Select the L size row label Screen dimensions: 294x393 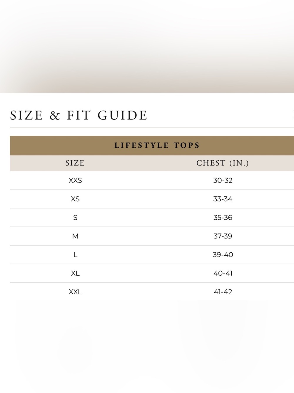(x=75, y=255)
